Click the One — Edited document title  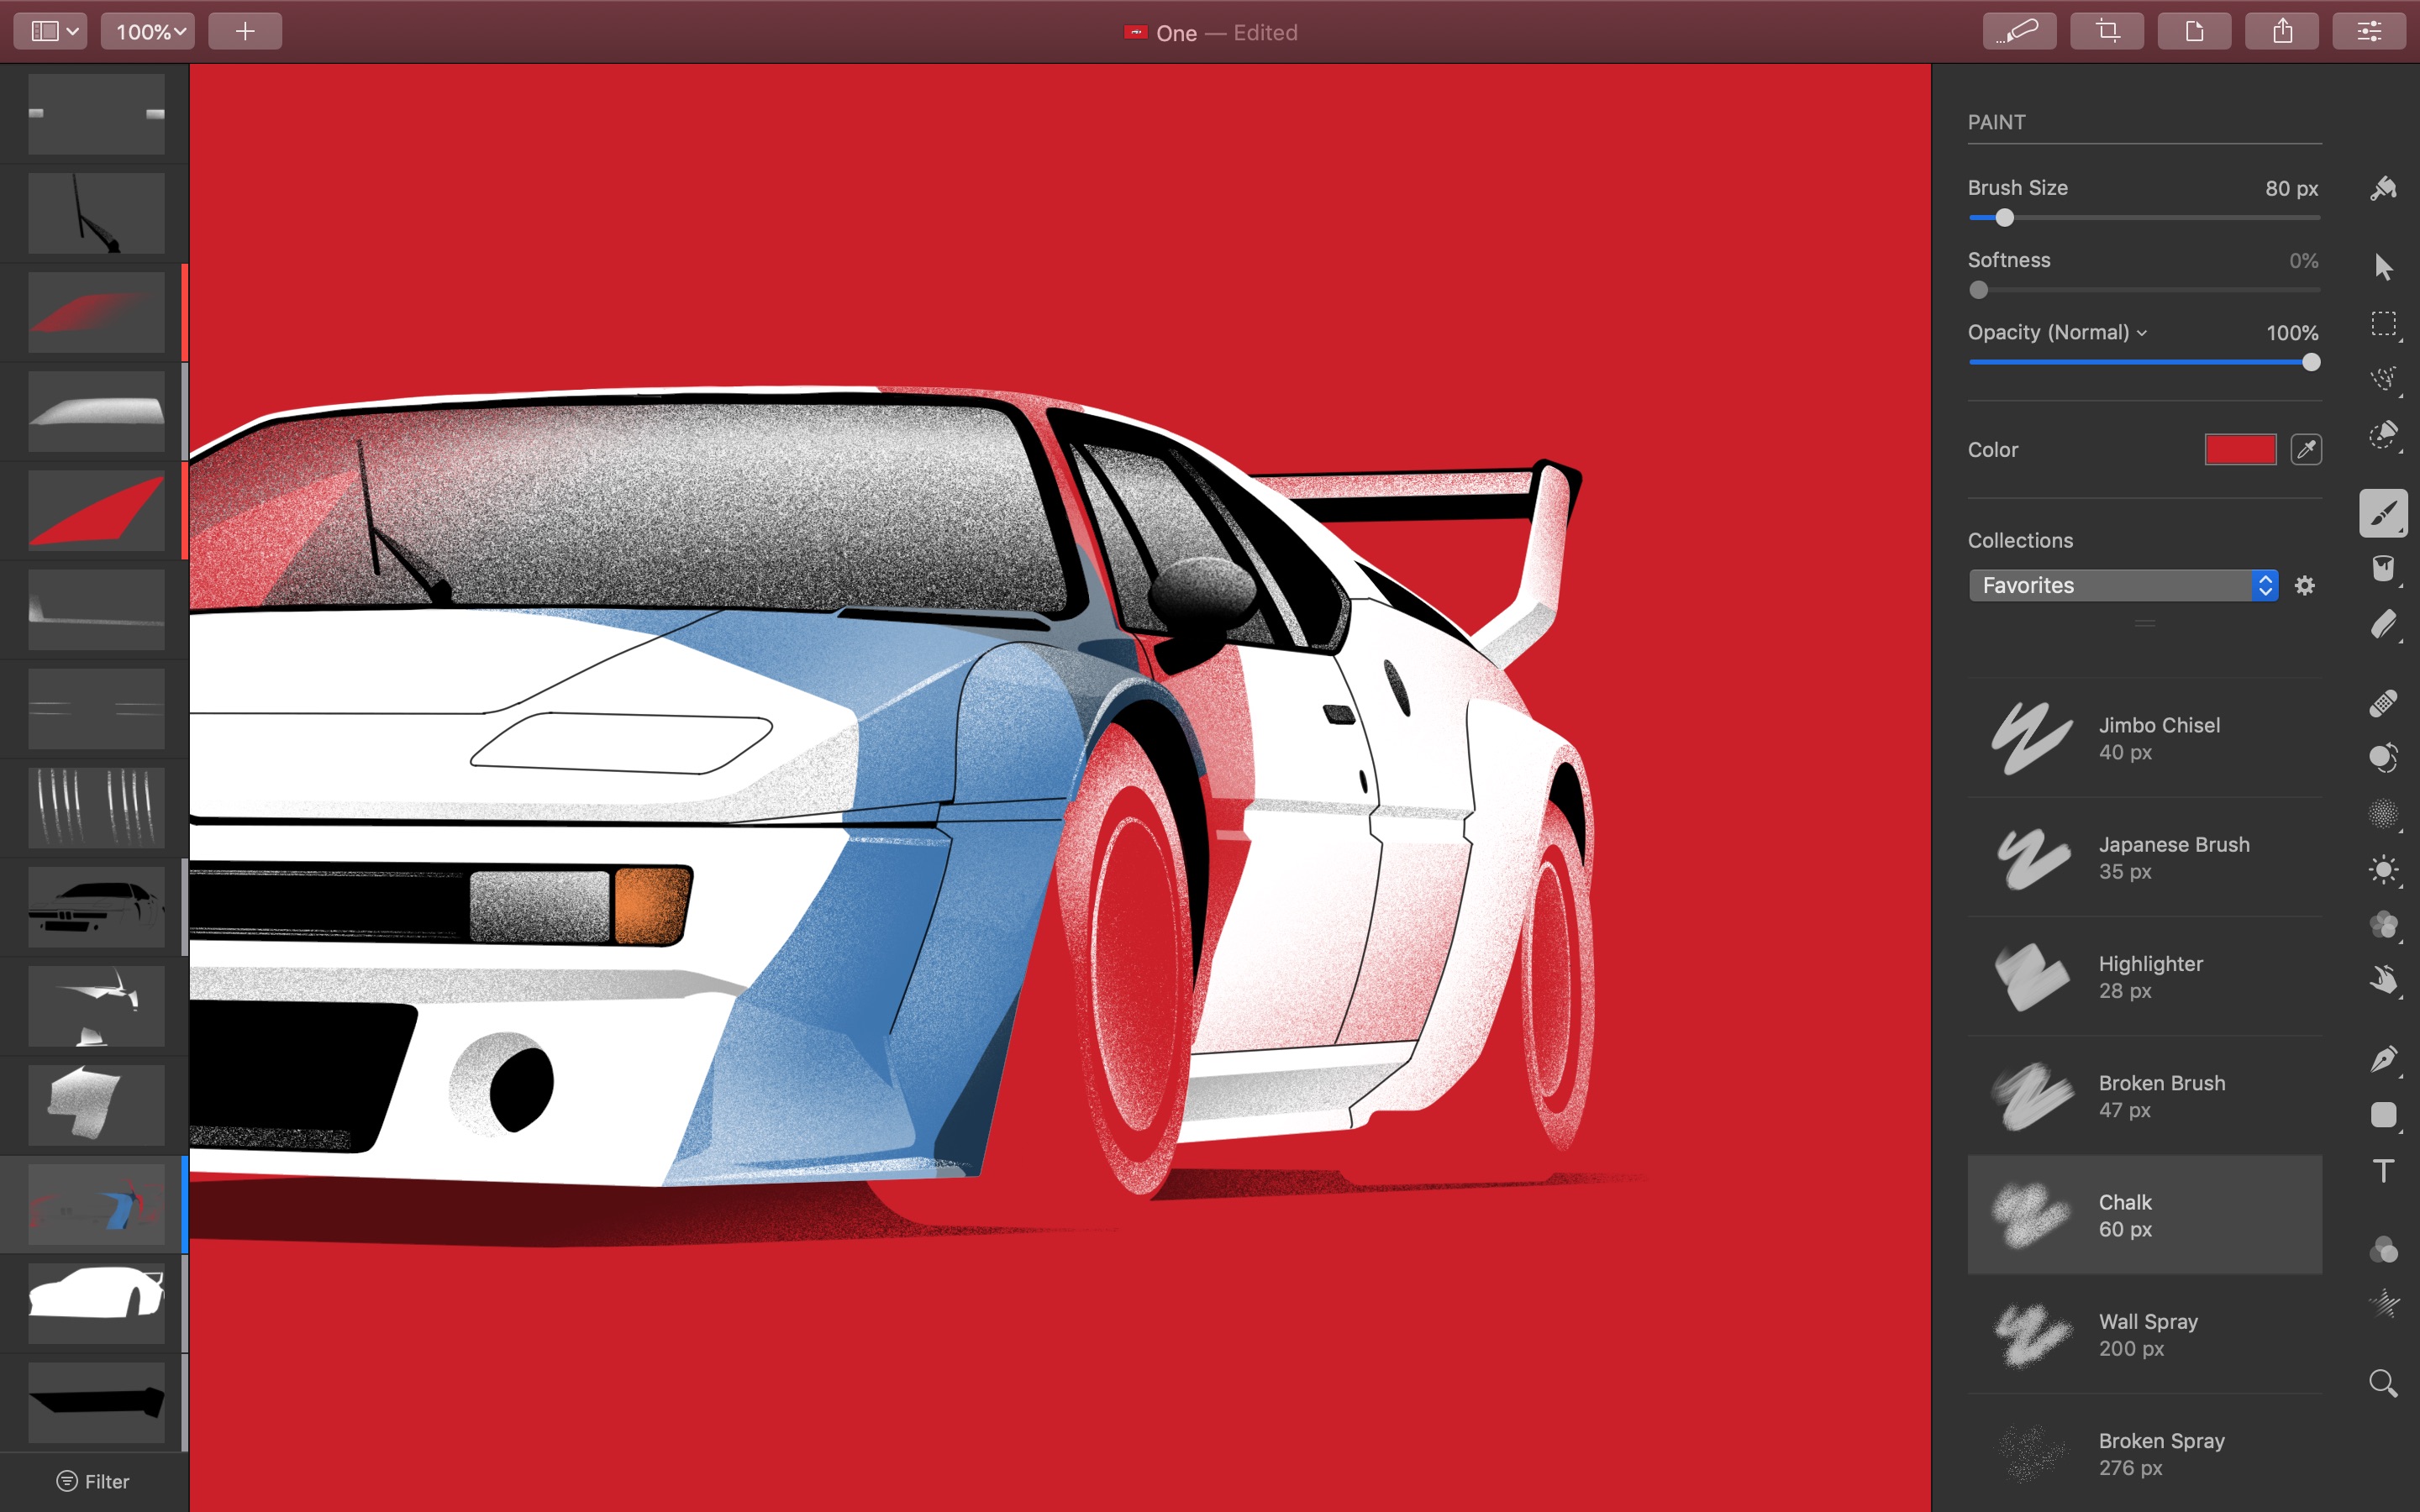pyautogui.click(x=1210, y=32)
